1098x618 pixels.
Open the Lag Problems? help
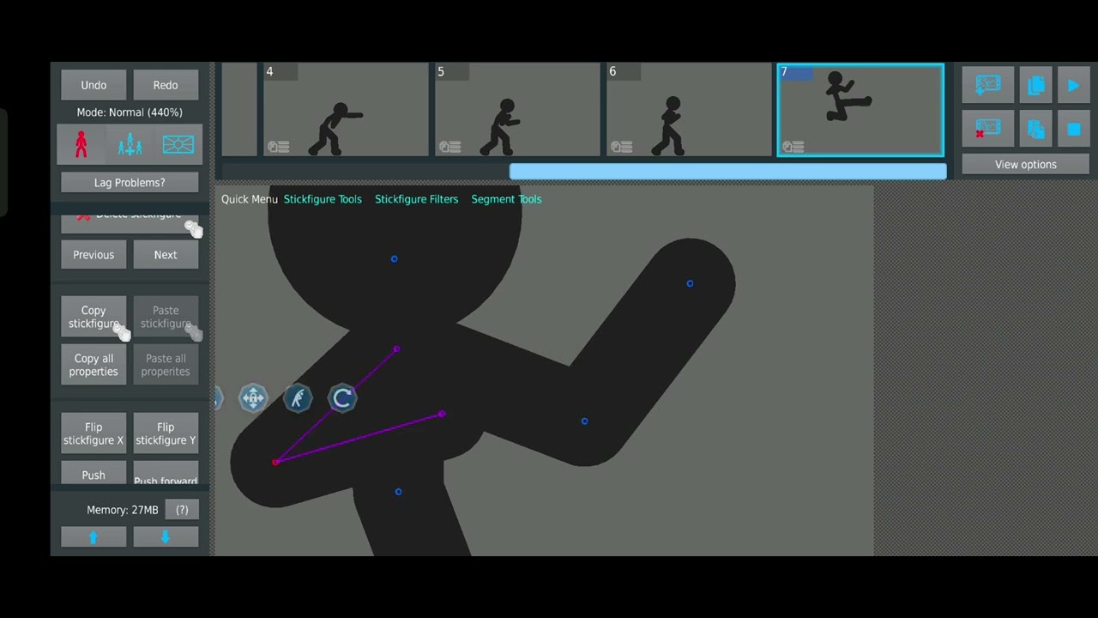[130, 182]
